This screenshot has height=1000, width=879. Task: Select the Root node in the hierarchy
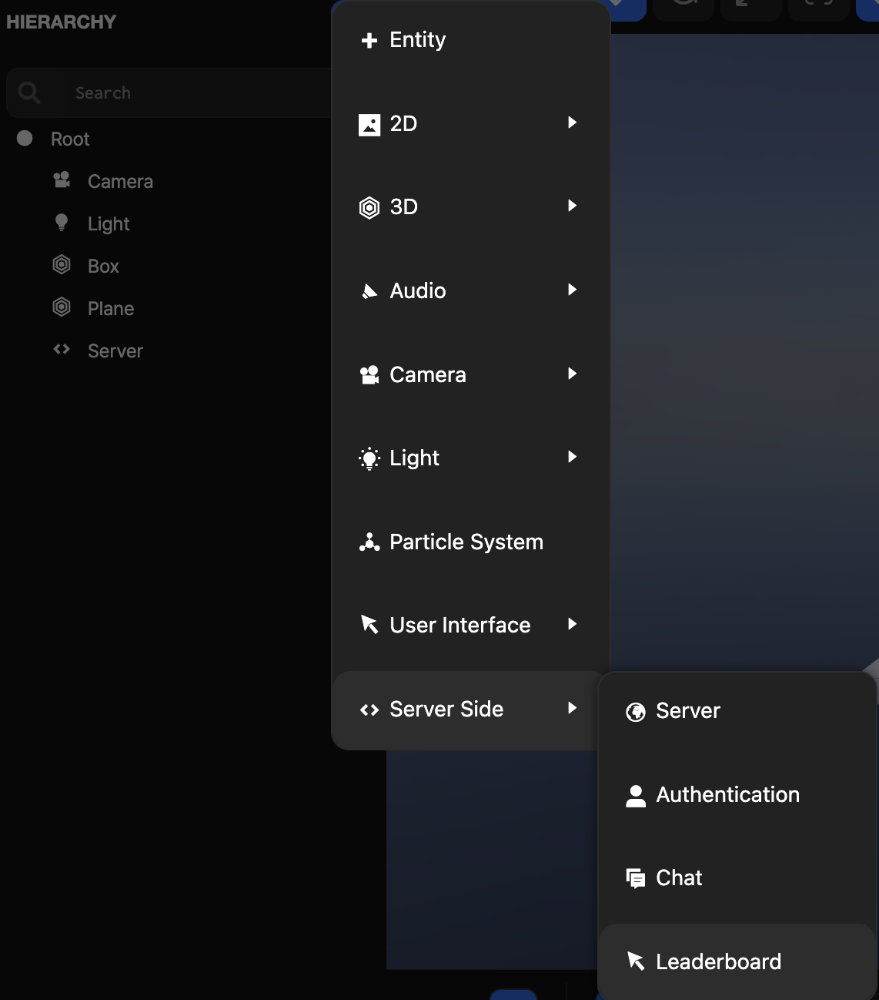coord(69,139)
